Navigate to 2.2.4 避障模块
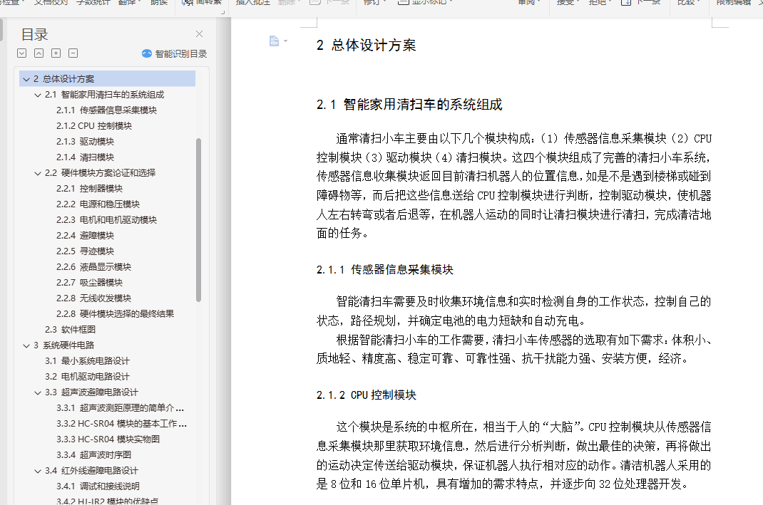Viewport: 763px width, 505px height. point(85,235)
